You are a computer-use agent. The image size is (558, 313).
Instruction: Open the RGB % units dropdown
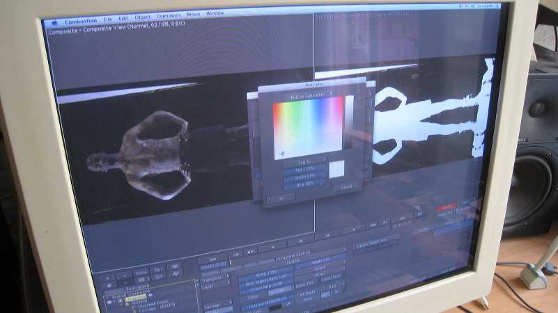click(304, 162)
